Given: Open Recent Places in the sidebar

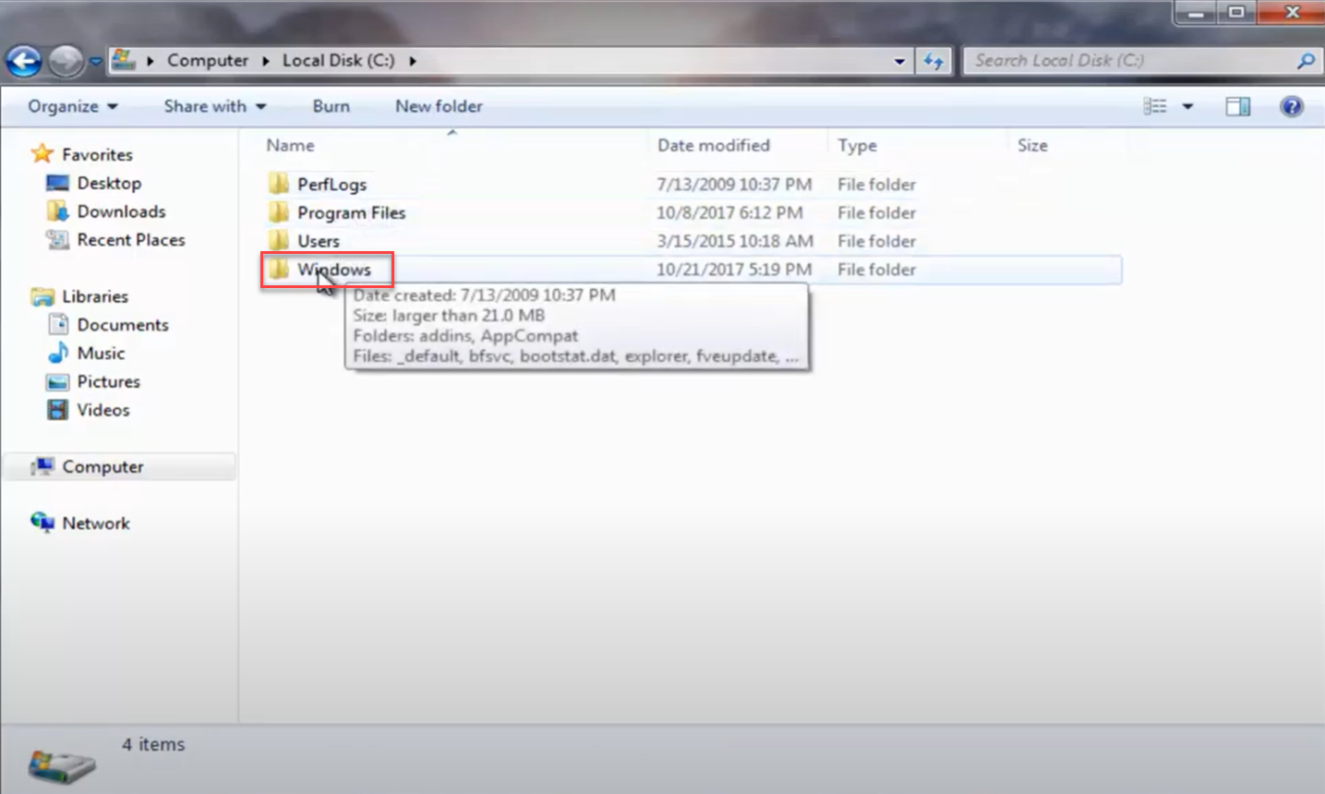Looking at the screenshot, I should pyautogui.click(x=131, y=240).
